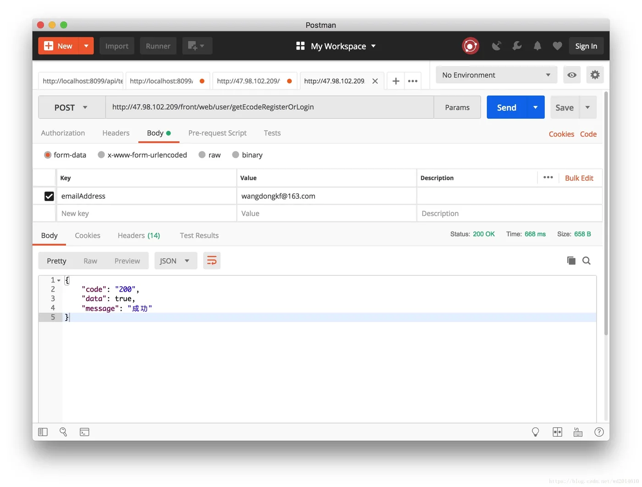This screenshot has height=487, width=642.
Task: Open tab options three-dot icon
Action: pos(413,81)
